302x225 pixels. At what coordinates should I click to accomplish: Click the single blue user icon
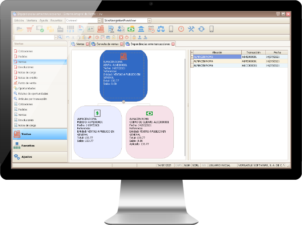(140, 37)
